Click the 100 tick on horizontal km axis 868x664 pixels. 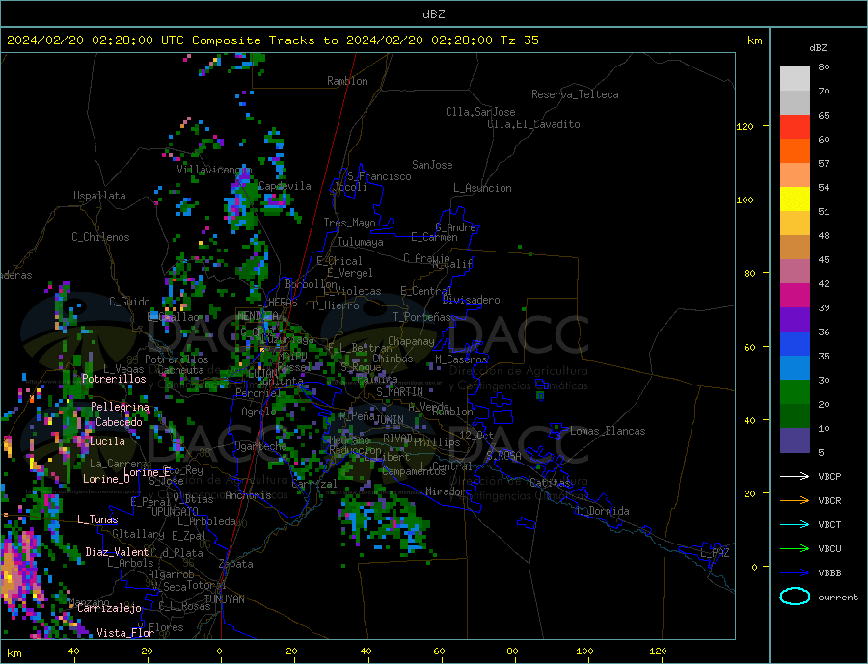pos(584,651)
